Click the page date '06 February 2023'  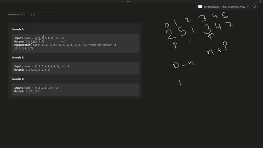16,15
